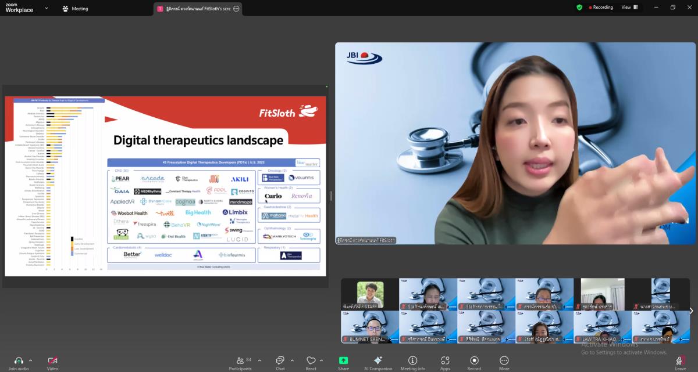Open the More options ellipsis
Image resolution: width=698 pixels, height=372 pixels.
coord(504,360)
